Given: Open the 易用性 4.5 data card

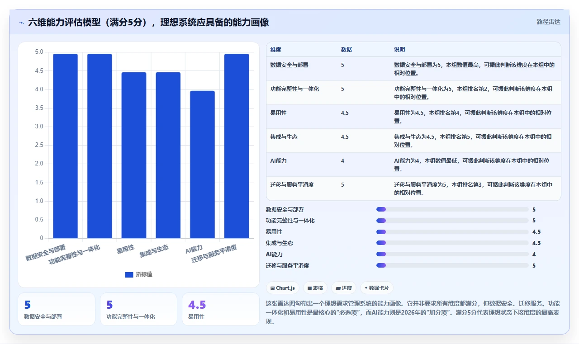Looking at the screenshot, I should point(220,309).
